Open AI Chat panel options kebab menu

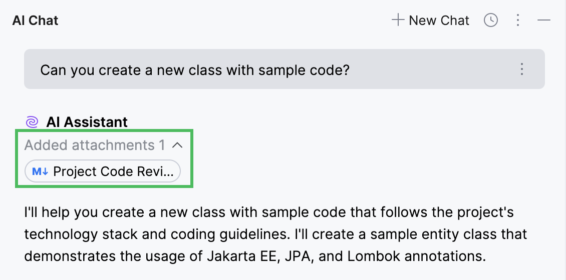[x=518, y=20]
